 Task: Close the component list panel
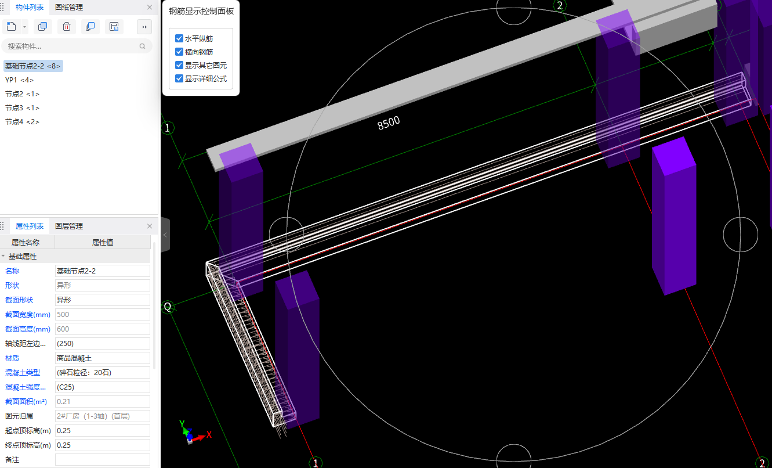(150, 8)
